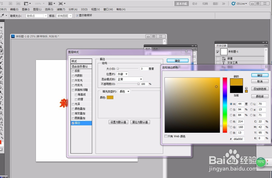
Task: Open Mini Bridge from the application bar
Action: point(18,3)
